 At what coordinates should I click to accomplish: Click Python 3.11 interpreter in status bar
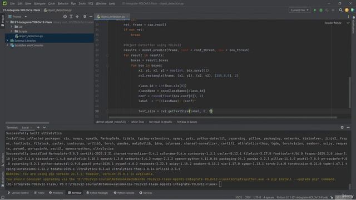[x=302, y=198]
